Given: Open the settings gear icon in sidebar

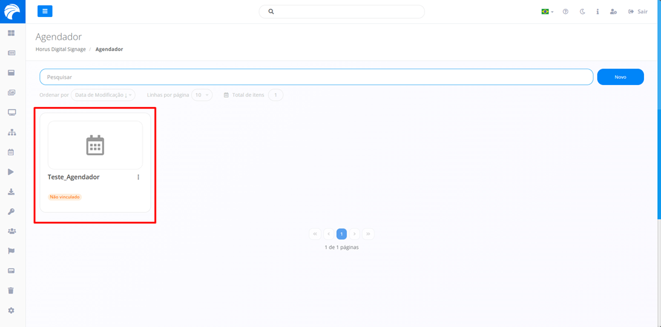Looking at the screenshot, I should 11,311.
